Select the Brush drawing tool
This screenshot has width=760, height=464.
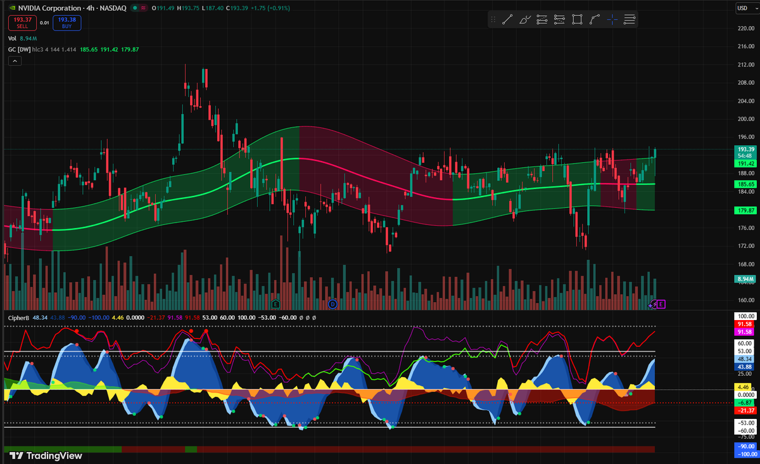tap(524, 20)
